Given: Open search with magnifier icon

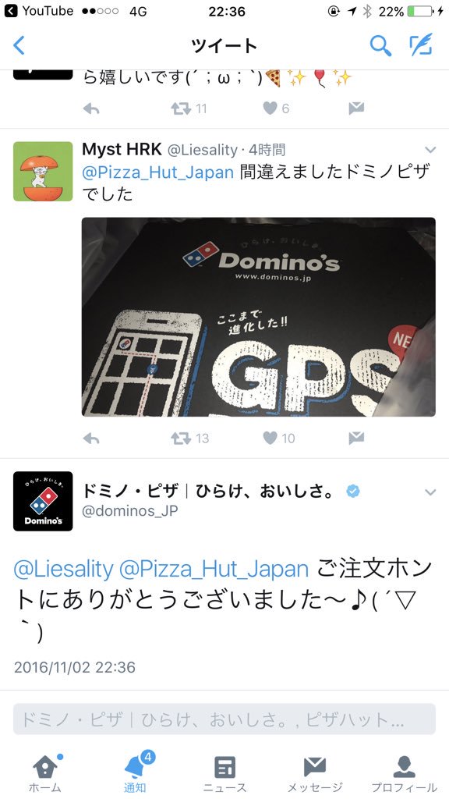Looking at the screenshot, I should (x=380, y=46).
